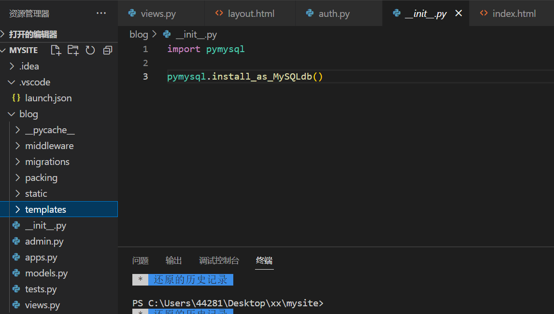Close the __init__.py editor tab
The width and height of the screenshot is (554, 314).
click(459, 14)
